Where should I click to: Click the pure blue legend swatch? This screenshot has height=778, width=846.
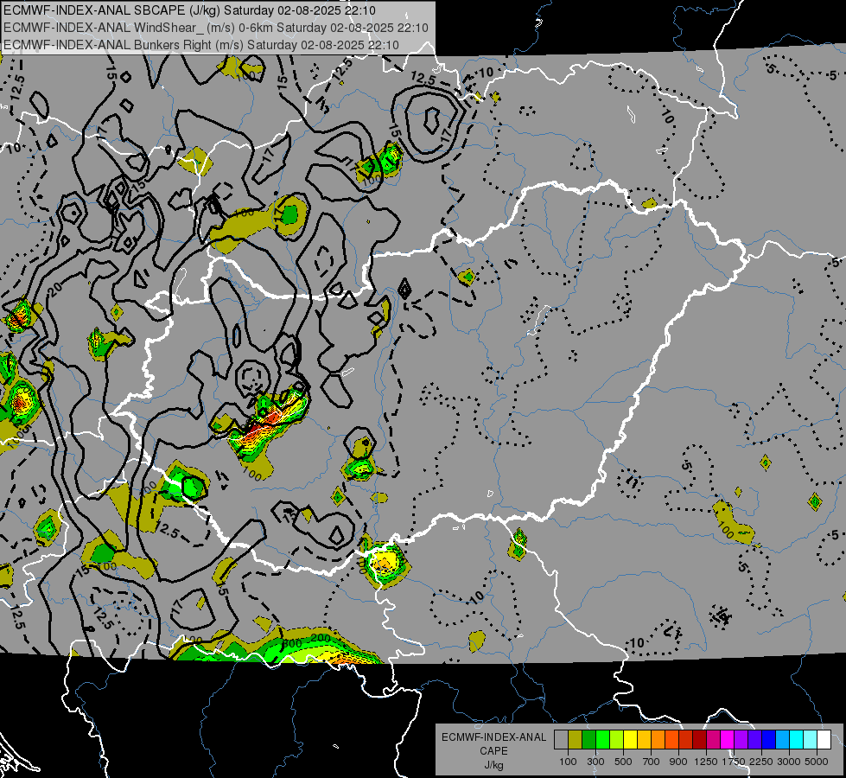tap(769, 739)
